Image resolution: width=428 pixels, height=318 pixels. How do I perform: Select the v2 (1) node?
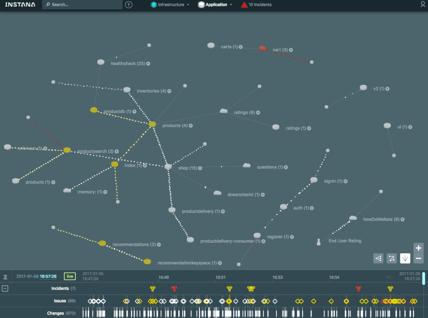point(363,87)
